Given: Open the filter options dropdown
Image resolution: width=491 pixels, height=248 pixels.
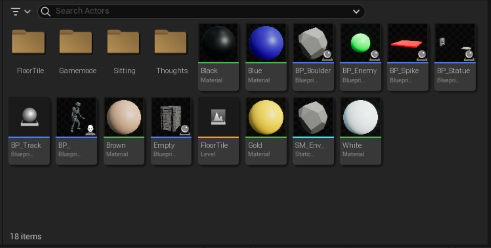Looking at the screenshot, I should tap(20, 11).
